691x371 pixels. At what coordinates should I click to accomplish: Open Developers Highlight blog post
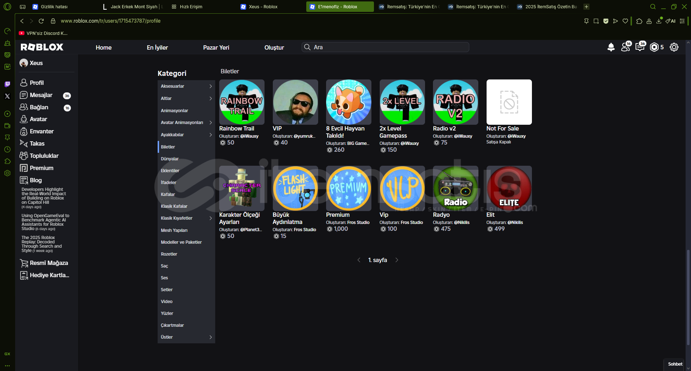click(x=44, y=198)
